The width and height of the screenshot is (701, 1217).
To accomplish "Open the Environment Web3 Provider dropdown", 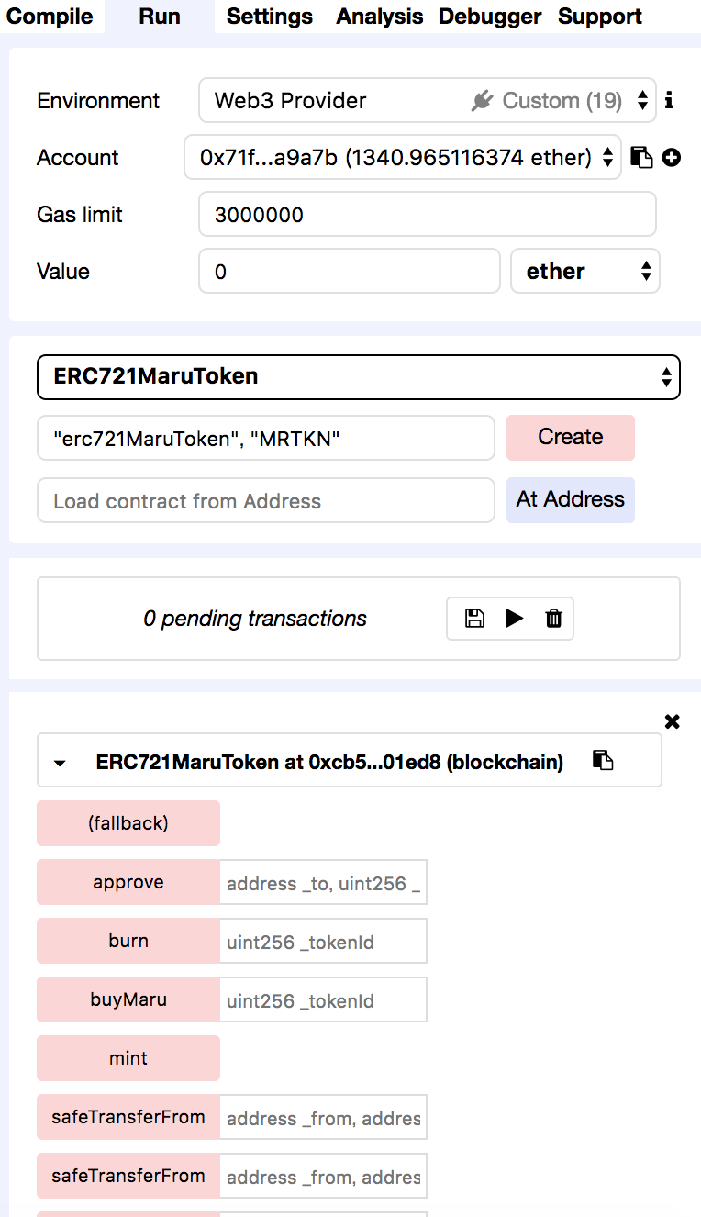I will click(x=428, y=100).
